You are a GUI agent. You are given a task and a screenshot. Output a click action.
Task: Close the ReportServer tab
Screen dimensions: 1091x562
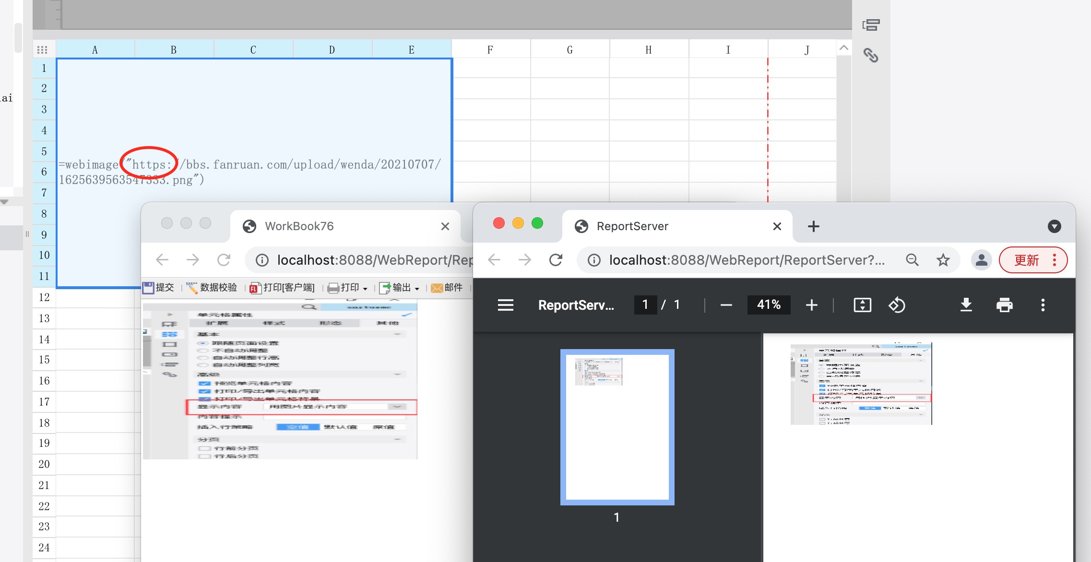pyautogui.click(x=777, y=226)
